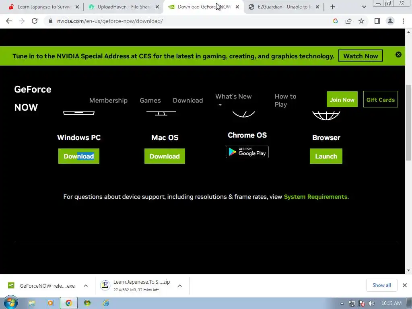Click the volume speaker tray icon
412x309 pixels.
pyautogui.click(x=371, y=303)
